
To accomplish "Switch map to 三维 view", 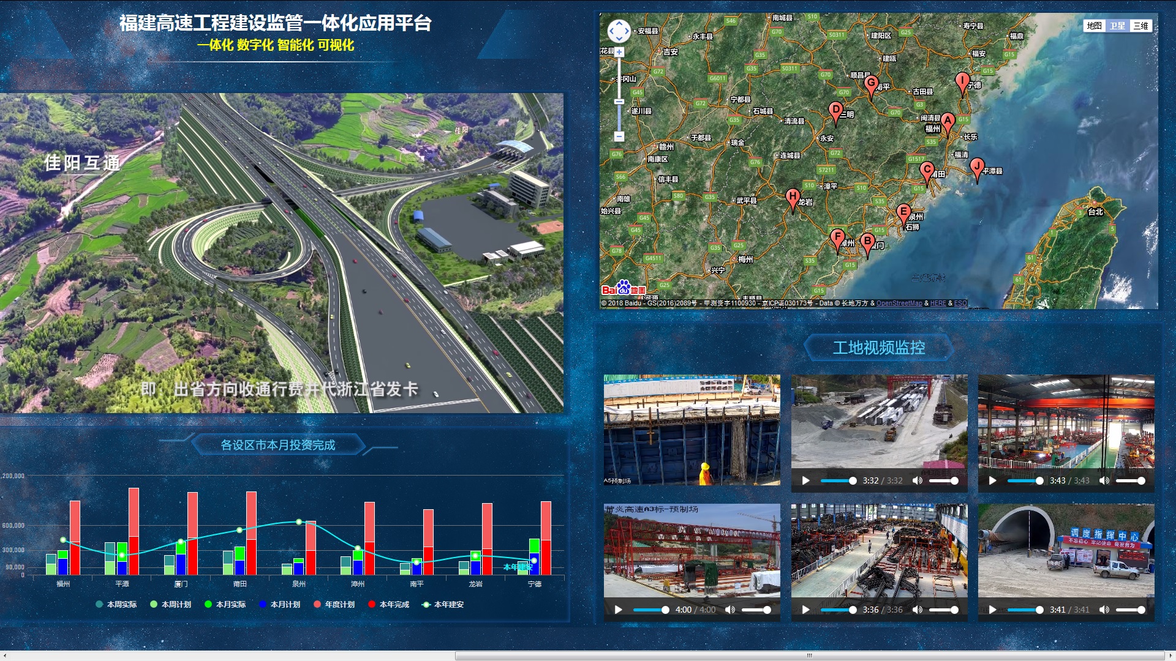I will click(x=1140, y=26).
